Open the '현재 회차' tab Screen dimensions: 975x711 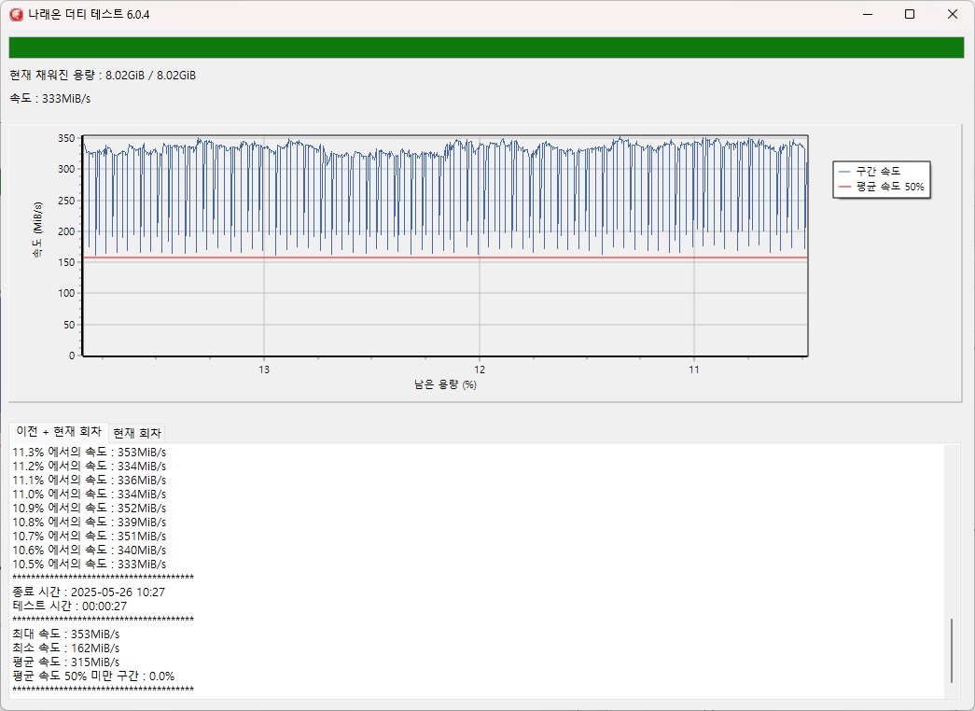[136, 433]
